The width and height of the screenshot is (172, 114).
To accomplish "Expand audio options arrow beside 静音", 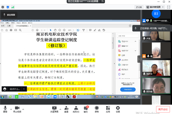I will tap(11, 109).
